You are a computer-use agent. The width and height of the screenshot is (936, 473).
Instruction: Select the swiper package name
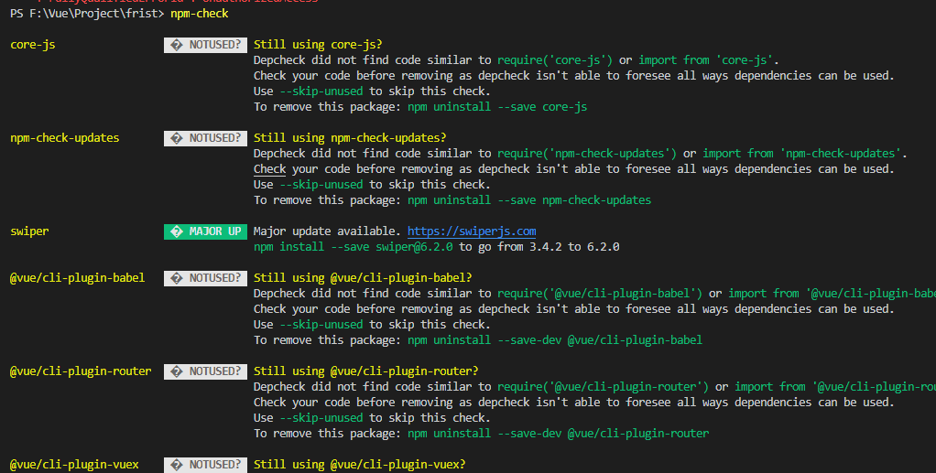point(29,231)
